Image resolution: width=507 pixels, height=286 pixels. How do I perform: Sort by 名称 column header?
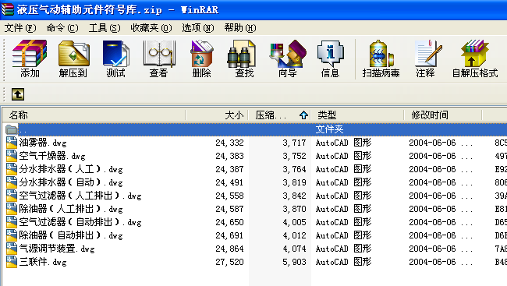pos(94,115)
